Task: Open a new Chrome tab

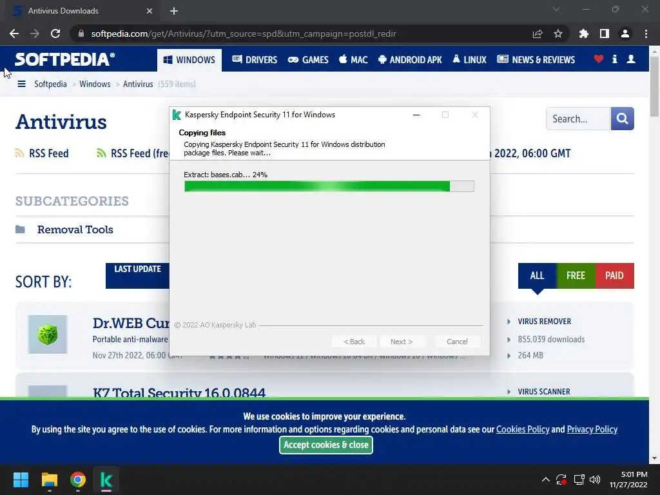Action: [x=174, y=11]
